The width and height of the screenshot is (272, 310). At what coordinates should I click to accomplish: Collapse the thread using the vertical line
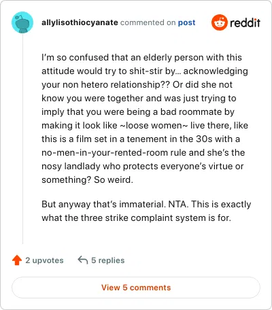(22, 139)
